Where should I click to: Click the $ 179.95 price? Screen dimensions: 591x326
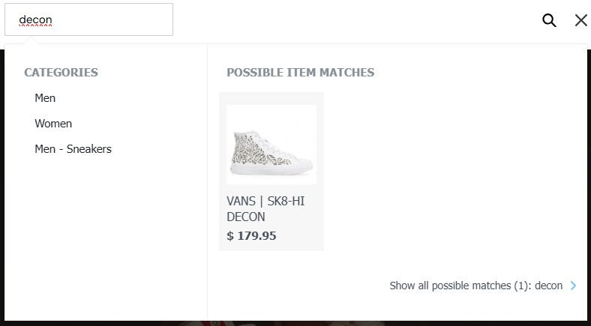point(251,236)
